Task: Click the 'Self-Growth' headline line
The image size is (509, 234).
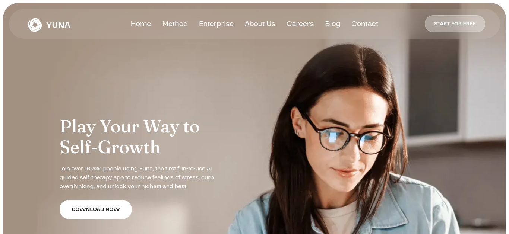Action: click(110, 147)
